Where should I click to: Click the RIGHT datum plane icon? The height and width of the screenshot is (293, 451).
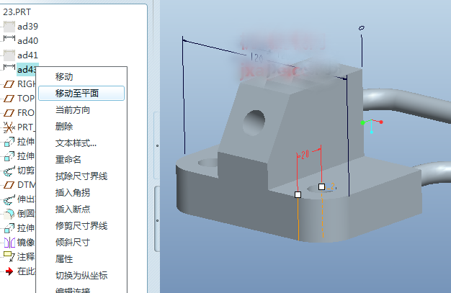pyautogui.click(x=9, y=84)
